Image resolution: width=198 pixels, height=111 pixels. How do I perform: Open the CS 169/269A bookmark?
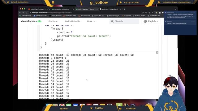click(154, 16)
